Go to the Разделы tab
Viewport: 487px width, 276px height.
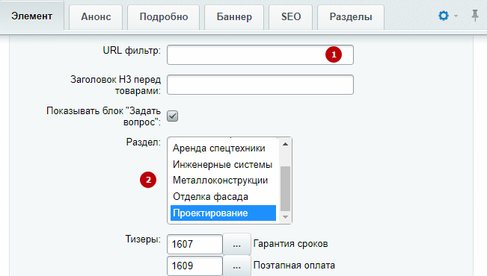point(351,16)
